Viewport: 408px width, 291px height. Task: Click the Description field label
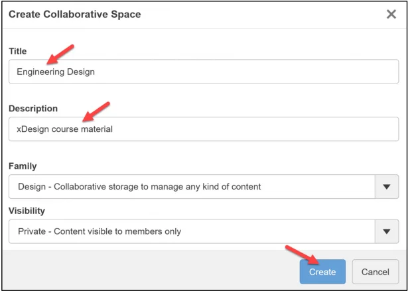point(33,109)
